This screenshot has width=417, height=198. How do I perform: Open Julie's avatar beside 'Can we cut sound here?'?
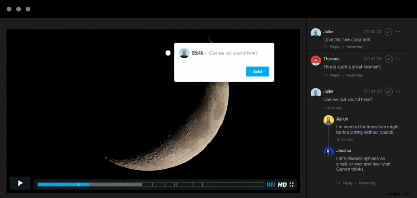coord(316,93)
